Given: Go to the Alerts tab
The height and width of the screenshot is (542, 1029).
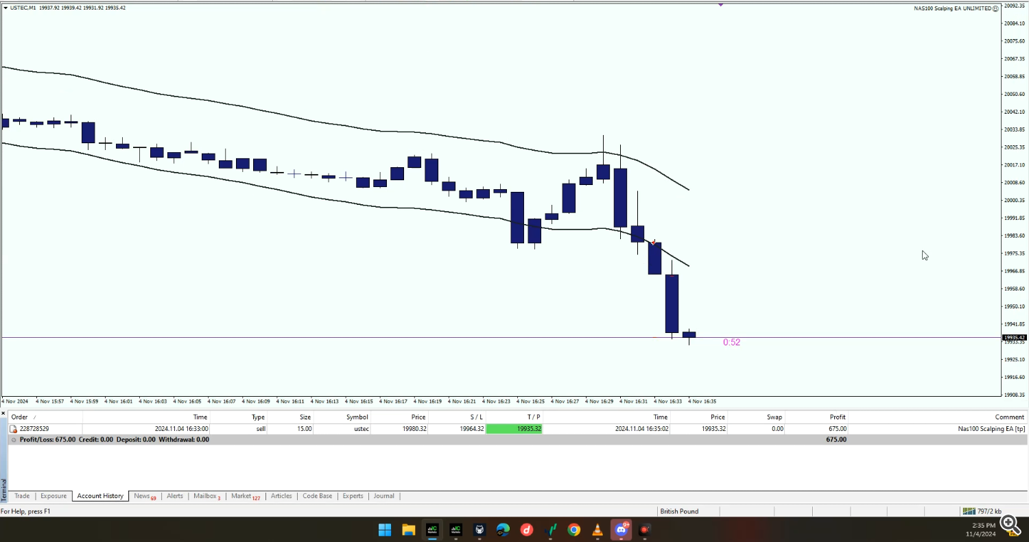Looking at the screenshot, I should pos(175,496).
